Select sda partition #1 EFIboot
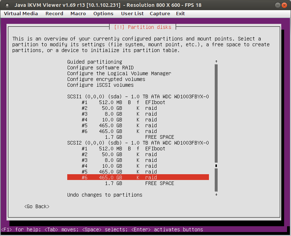 click(x=138, y=102)
